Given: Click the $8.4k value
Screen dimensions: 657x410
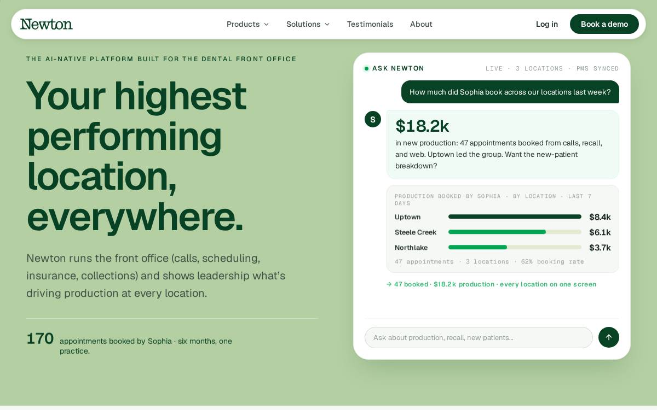Looking at the screenshot, I should point(600,217).
